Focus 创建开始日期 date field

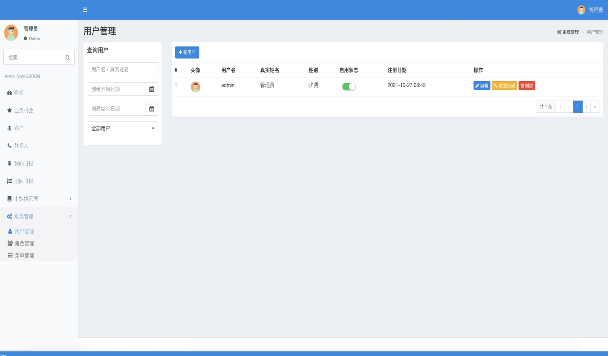[x=116, y=89]
